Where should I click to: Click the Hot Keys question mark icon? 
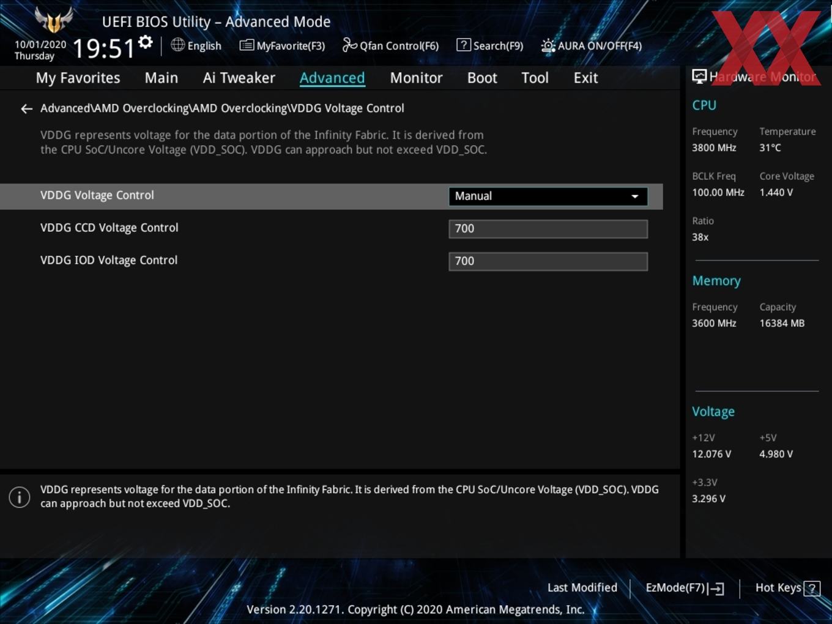[x=812, y=589]
